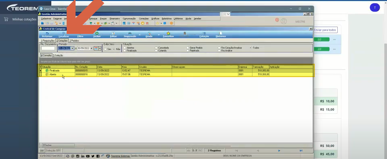This screenshot has height=159, width=387.
Task: Click the Cotação list icon
Action: tap(204, 33)
